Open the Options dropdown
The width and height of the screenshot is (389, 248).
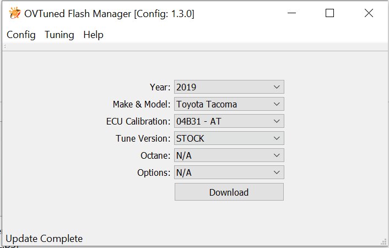[x=229, y=172]
